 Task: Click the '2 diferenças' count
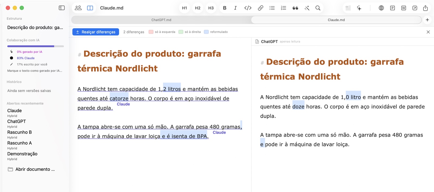(134, 32)
